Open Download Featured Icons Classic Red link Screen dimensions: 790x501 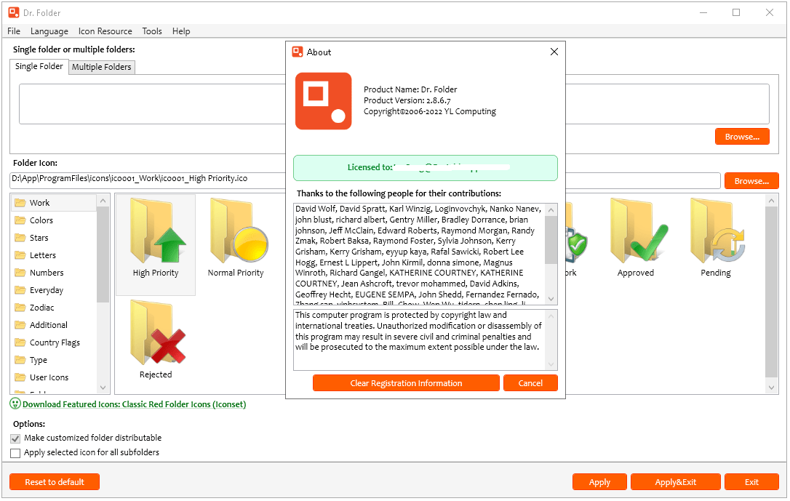(x=135, y=405)
